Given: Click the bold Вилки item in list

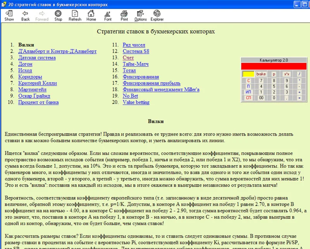Looking at the screenshot, I should [x=26, y=45].
